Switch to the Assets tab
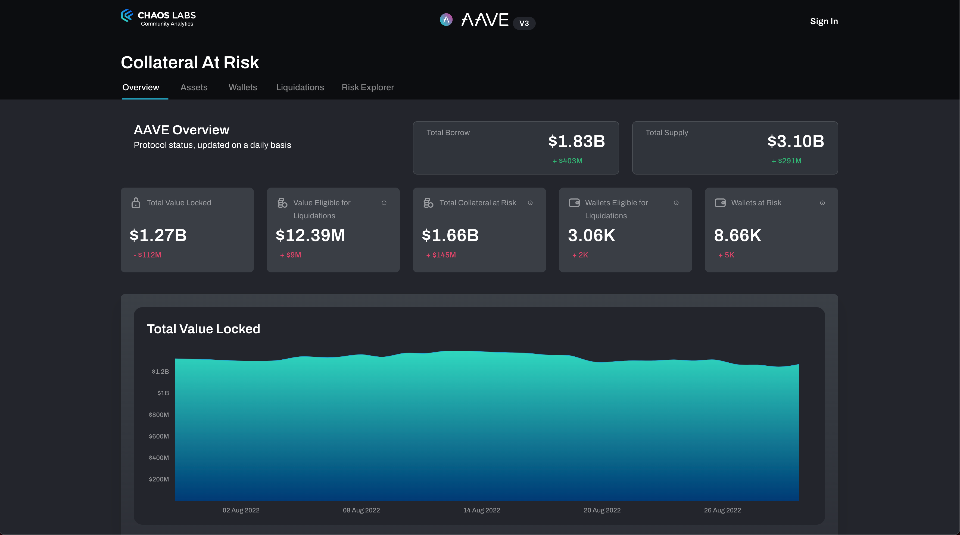The height and width of the screenshot is (535, 960). pos(194,87)
